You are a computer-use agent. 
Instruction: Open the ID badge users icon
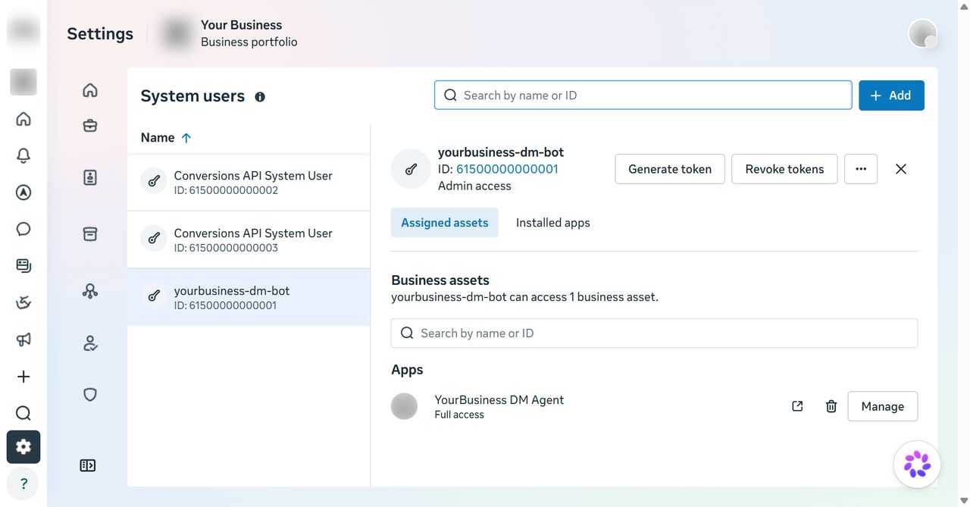pos(90,177)
